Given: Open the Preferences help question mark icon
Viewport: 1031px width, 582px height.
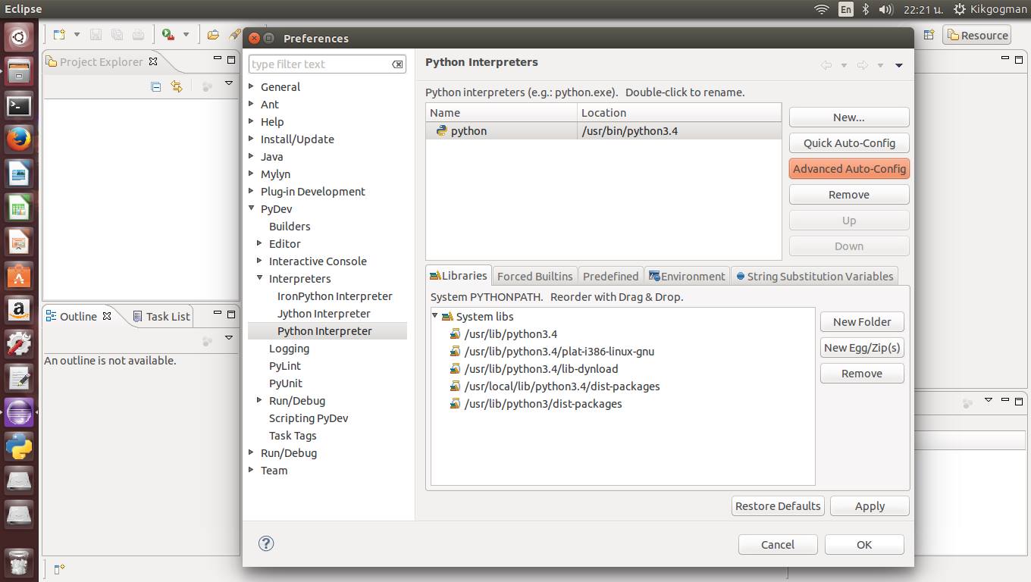Looking at the screenshot, I should pyautogui.click(x=266, y=543).
